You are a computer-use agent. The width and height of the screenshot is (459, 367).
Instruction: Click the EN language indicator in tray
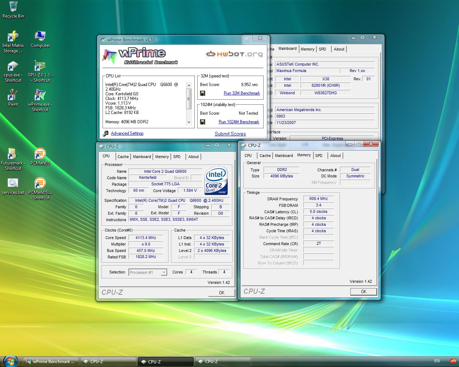click(x=437, y=361)
